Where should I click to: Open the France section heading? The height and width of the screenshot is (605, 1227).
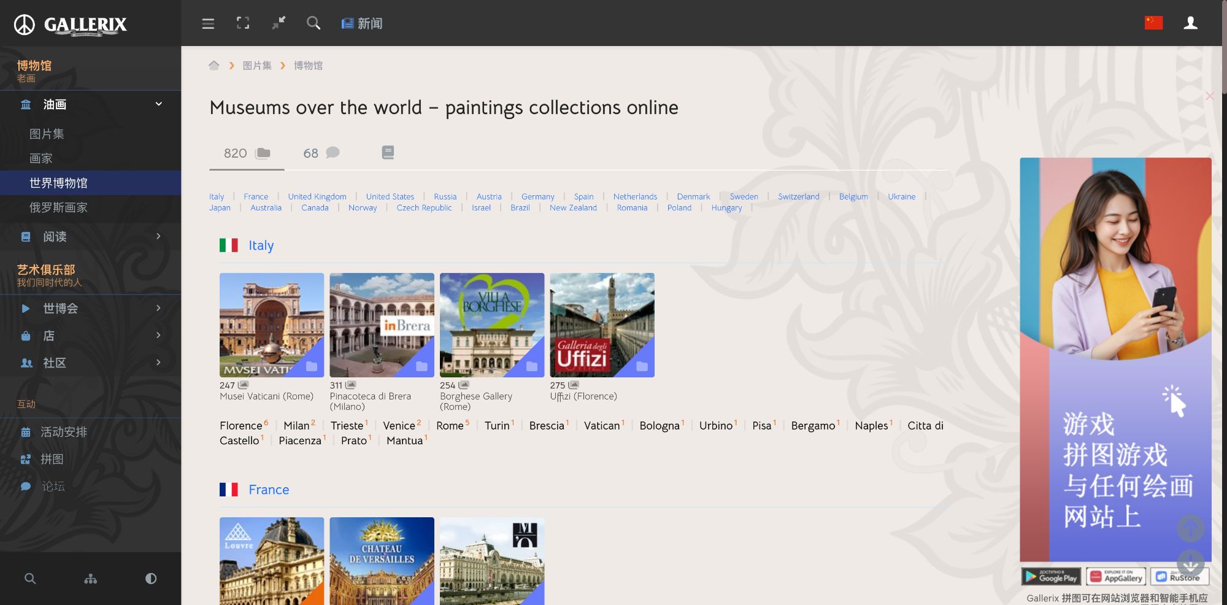pos(269,490)
